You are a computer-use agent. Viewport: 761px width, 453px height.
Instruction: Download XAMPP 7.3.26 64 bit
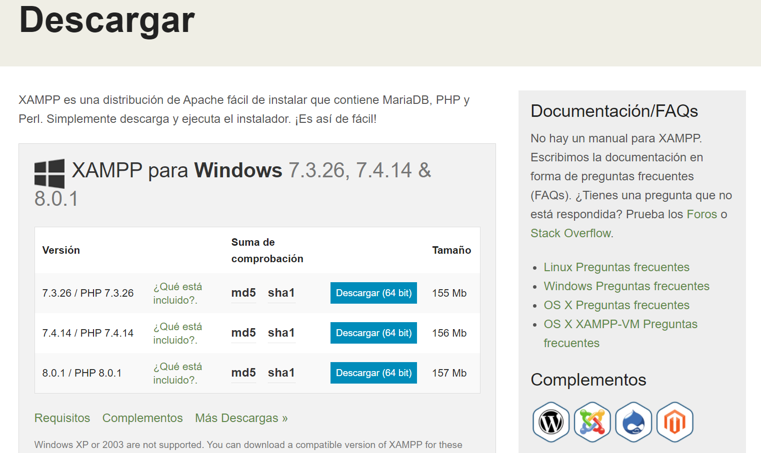[x=373, y=293]
